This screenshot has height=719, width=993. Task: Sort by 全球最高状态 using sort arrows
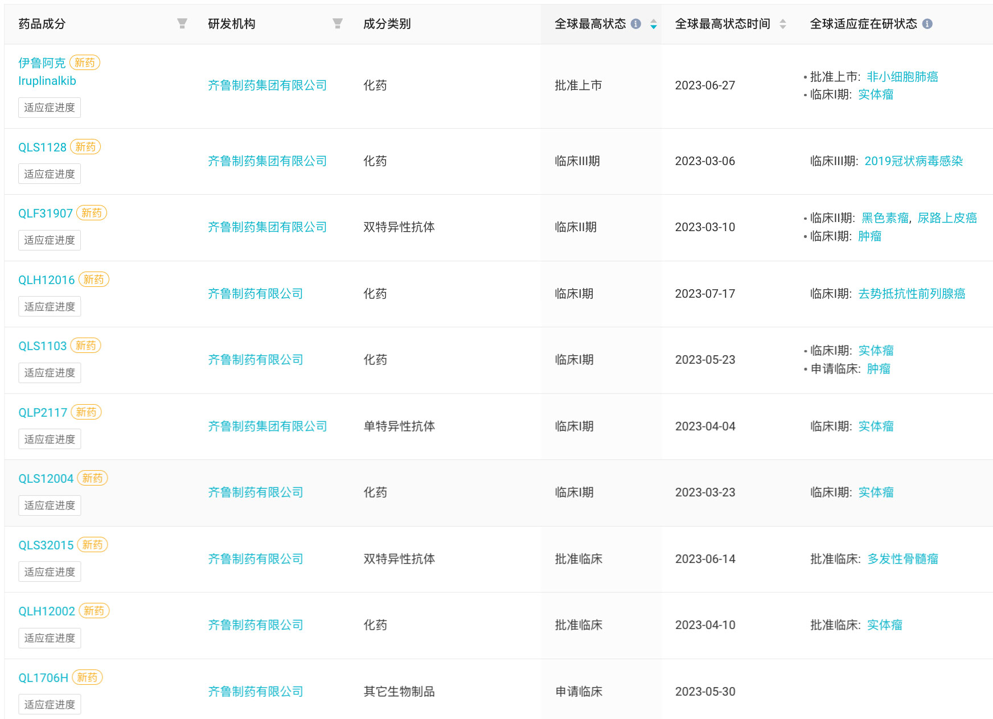click(x=654, y=24)
